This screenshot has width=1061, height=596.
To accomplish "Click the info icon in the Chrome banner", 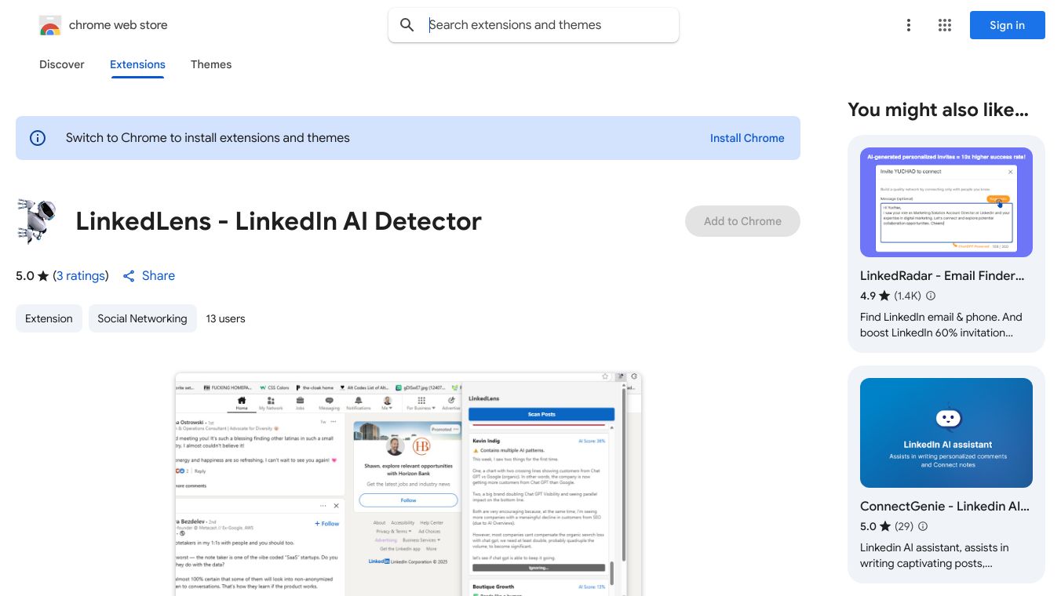I will coord(38,138).
